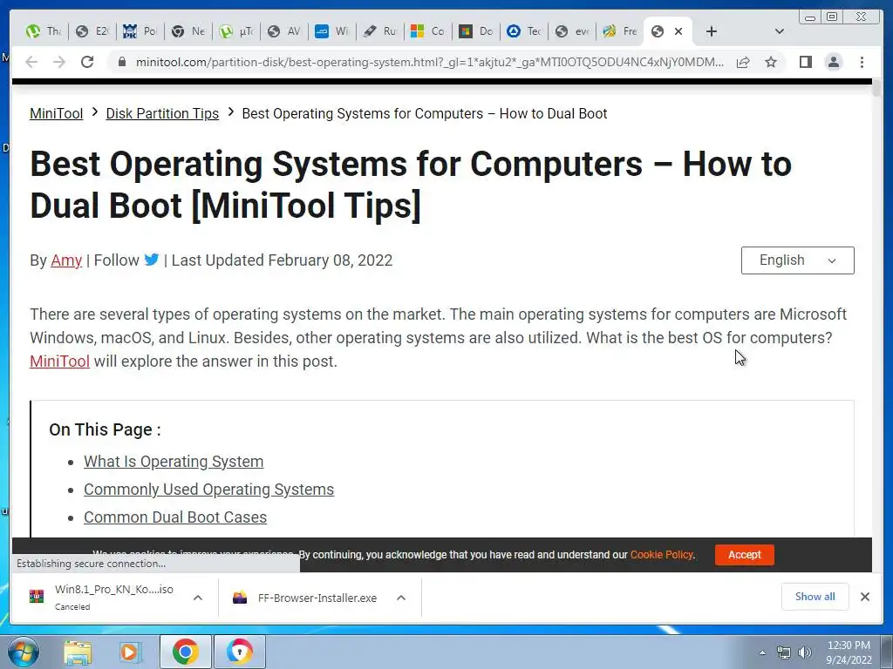Switch to the 'eve' tab
The image size is (893, 669).
pos(572,31)
